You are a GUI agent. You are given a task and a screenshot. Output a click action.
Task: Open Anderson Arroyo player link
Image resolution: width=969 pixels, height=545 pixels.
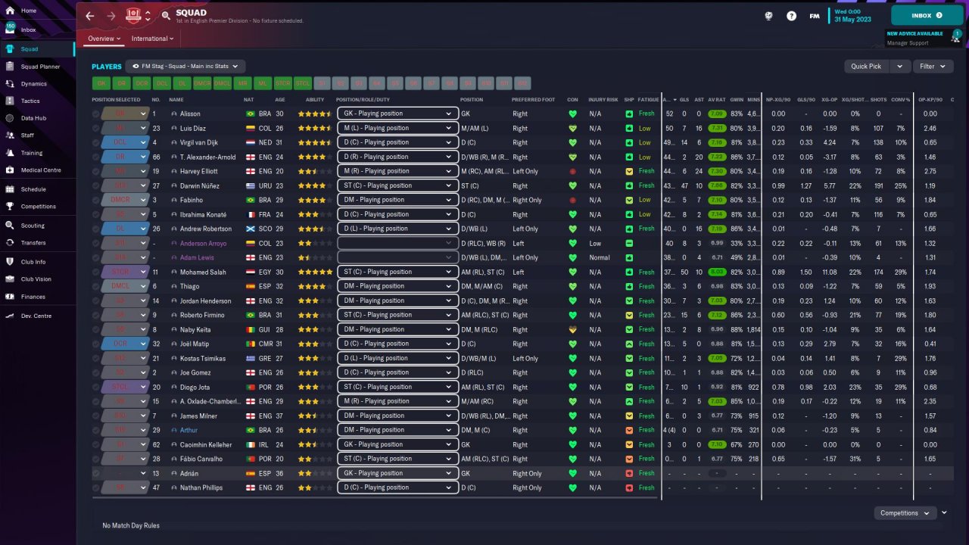[203, 243]
